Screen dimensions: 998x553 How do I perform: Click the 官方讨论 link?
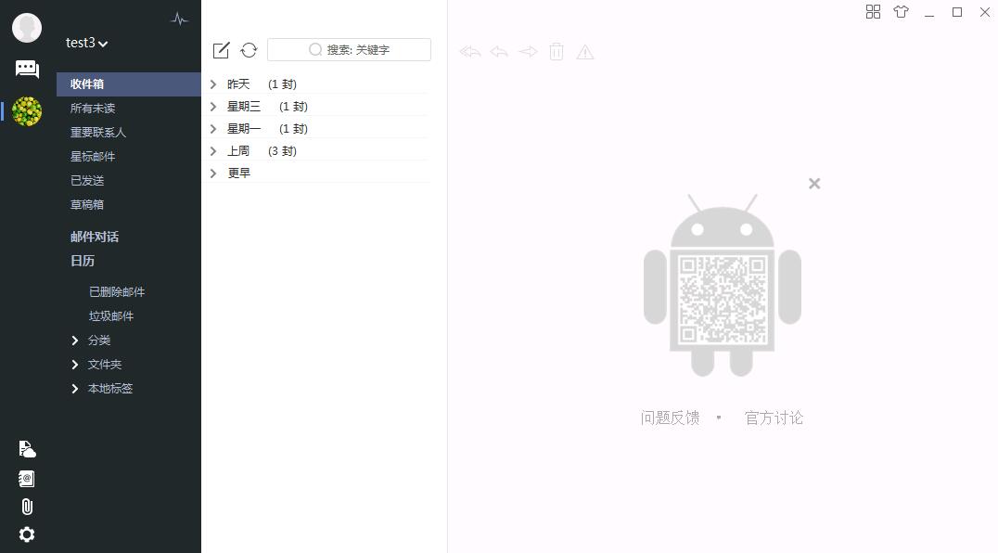[x=774, y=418]
